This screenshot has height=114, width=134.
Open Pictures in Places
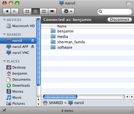[x=18, y=103]
